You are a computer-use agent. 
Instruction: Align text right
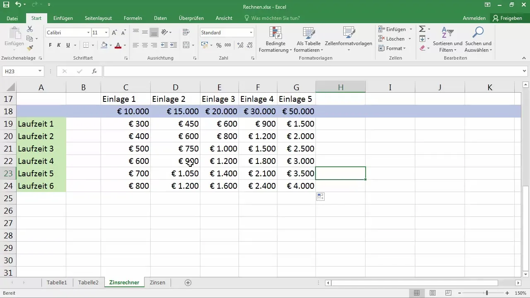[x=154, y=45]
